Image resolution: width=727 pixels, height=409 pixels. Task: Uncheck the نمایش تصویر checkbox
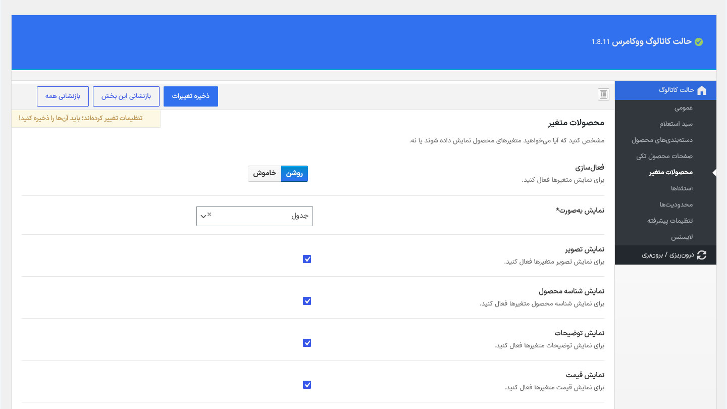[307, 259]
